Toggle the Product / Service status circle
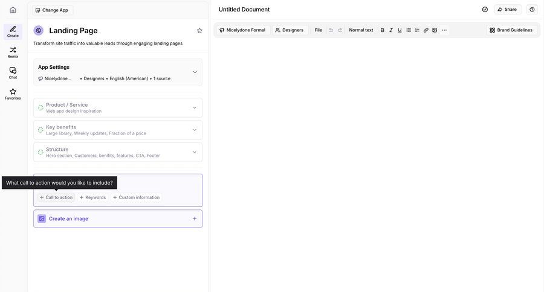Screen dimensions: 544x292 pos(40,108)
